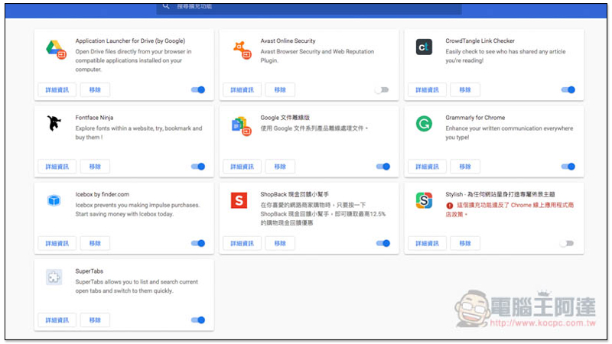Viewport: 612px width, 344px height.
Task: Click the Fontface Ninja icon
Action: [54, 123]
